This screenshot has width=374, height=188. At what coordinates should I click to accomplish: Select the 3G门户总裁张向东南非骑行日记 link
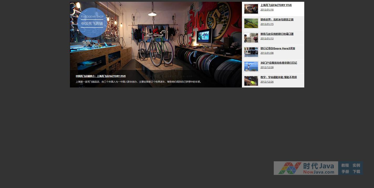[278, 63]
